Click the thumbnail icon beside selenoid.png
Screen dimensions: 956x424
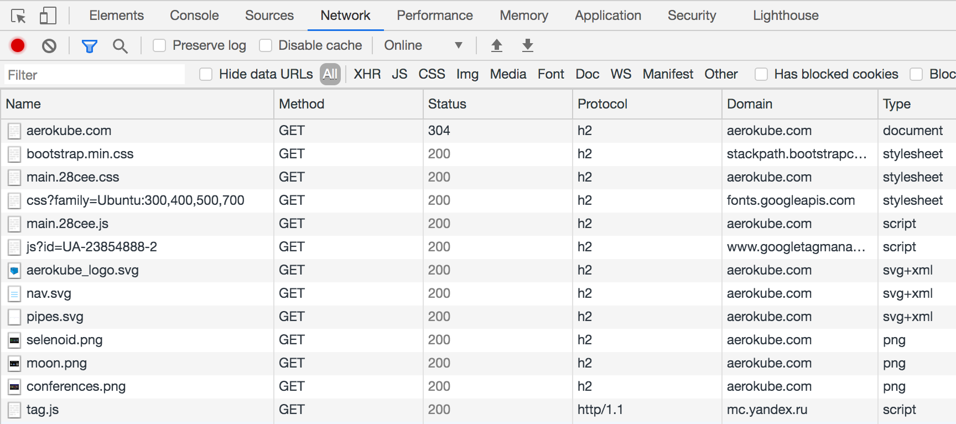point(14,340)
